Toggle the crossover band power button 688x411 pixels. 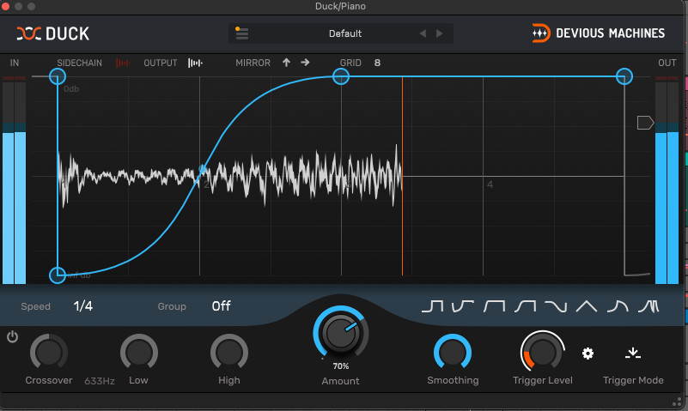[12, 337]
